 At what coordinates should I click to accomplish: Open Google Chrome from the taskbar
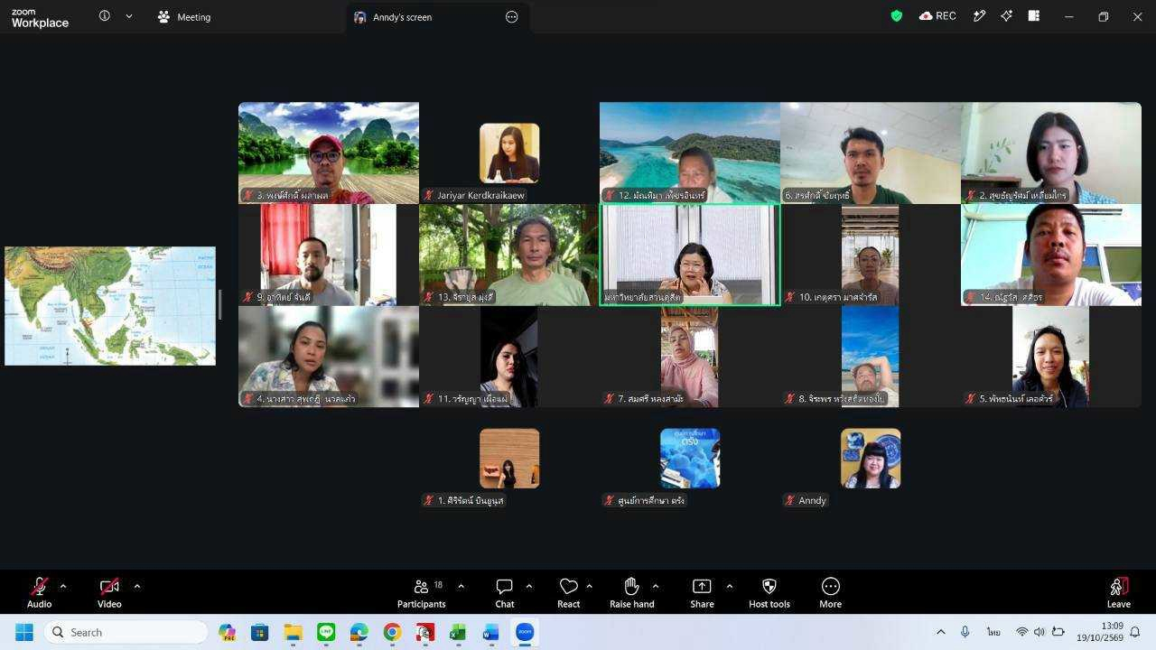[x=392, y=632]
